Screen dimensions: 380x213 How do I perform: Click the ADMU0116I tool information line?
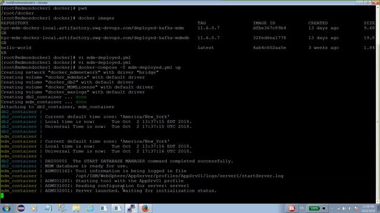click(116, 171)
